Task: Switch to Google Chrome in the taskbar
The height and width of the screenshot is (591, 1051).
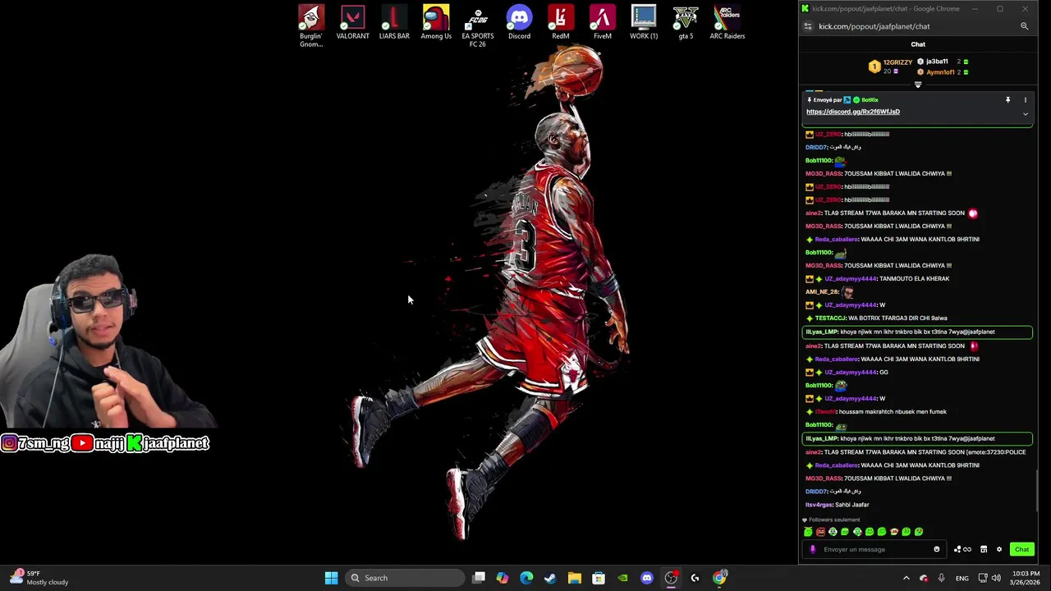Action: (719, 578)
